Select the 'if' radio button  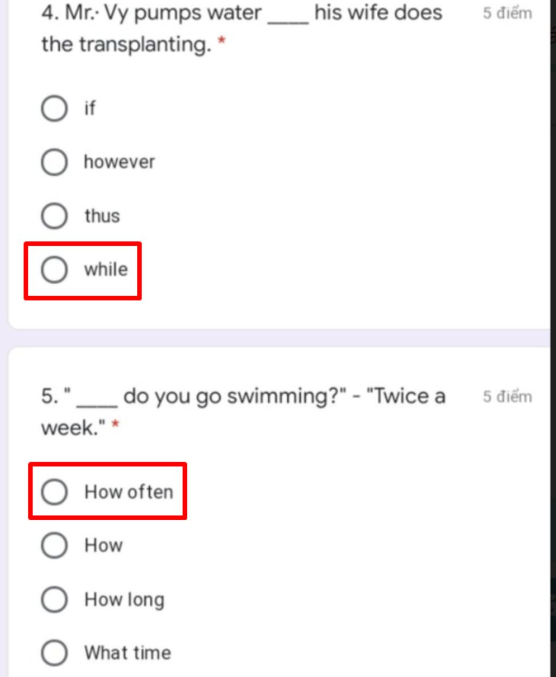click(54, 108)
